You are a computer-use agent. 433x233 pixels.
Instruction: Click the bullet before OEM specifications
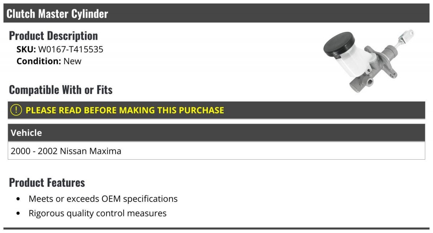(18, 199)
